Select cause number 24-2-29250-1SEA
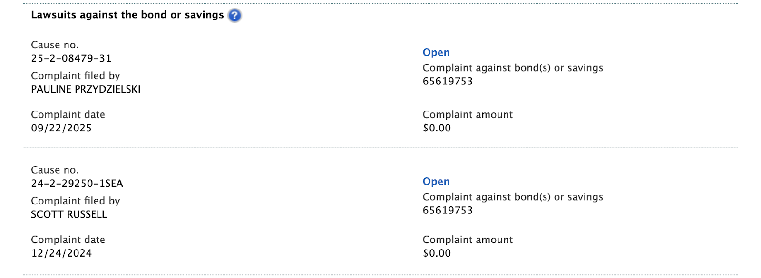 coord(77,184)
